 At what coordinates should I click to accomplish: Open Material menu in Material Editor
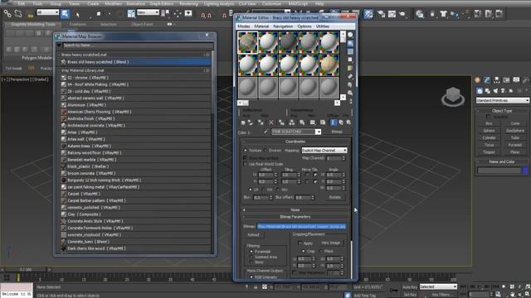[x=261, y=26]
